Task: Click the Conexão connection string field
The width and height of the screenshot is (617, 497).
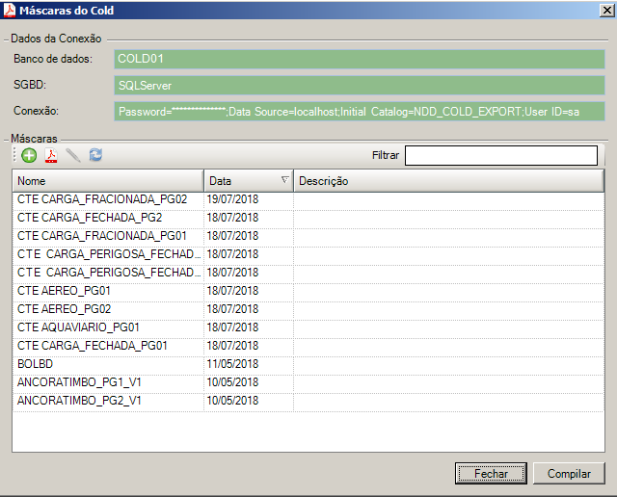Action: pos(360,112)
